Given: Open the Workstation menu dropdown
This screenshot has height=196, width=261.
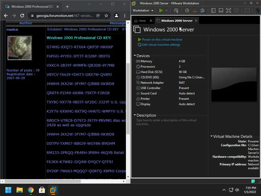Looking at the screenshot, I should [143, 10].
